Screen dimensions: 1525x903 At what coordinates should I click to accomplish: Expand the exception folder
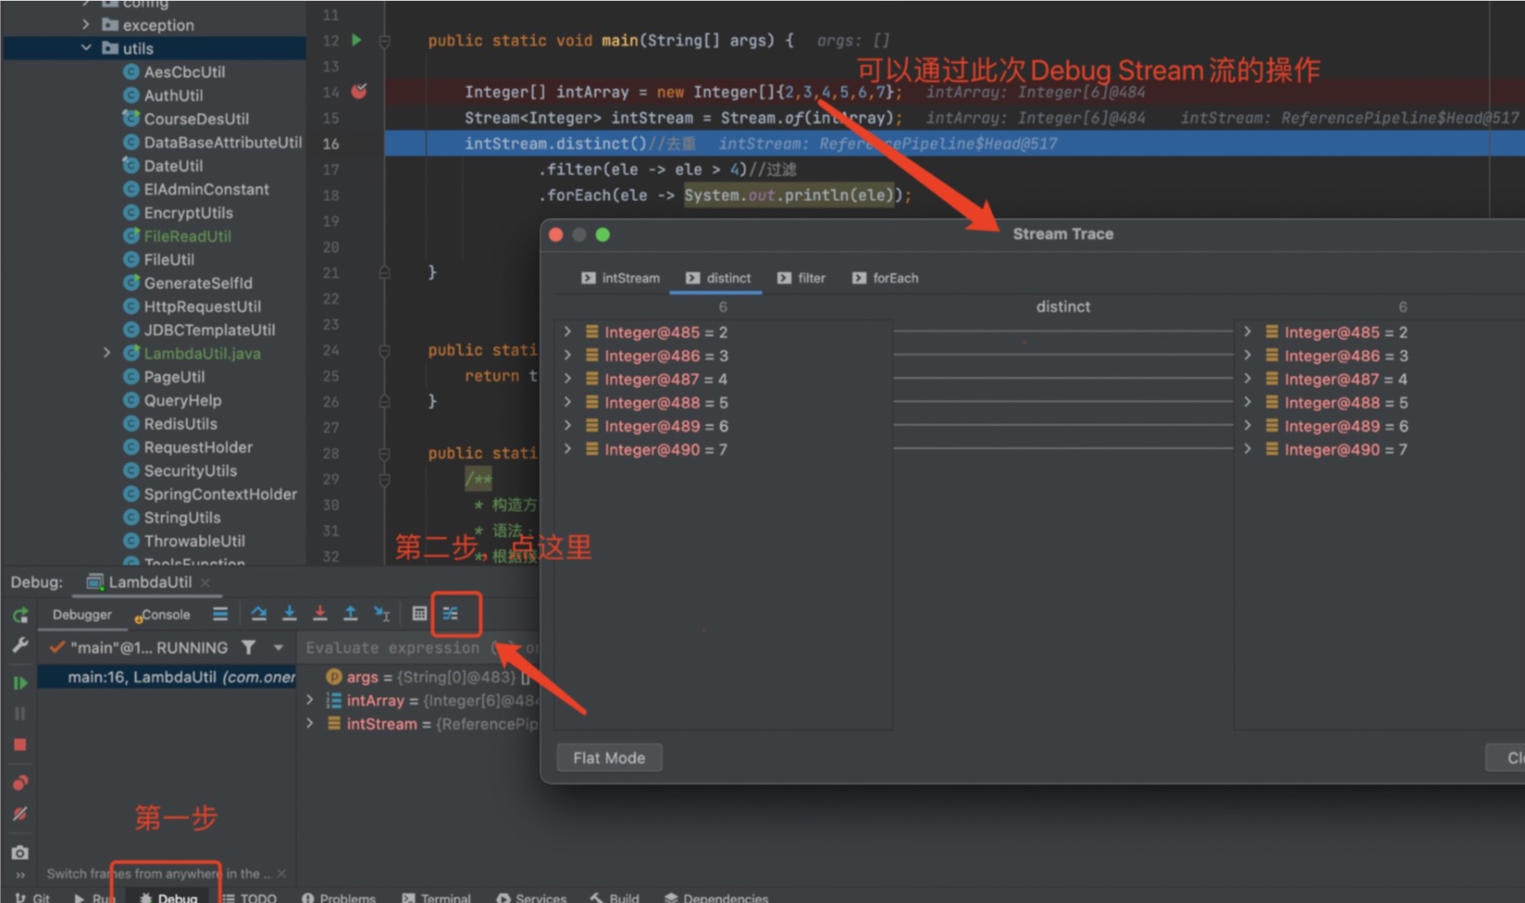tap(86, 25)
